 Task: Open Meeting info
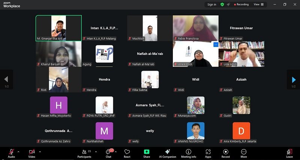point(189,154)
